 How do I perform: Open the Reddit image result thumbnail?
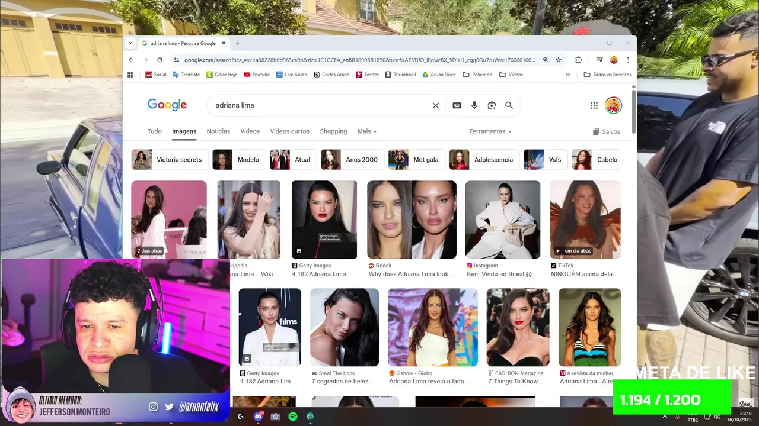click(412, 220)
